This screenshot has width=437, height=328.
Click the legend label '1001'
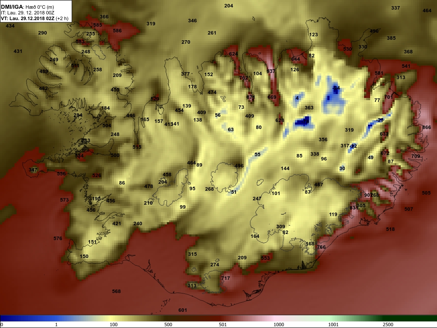333,325
